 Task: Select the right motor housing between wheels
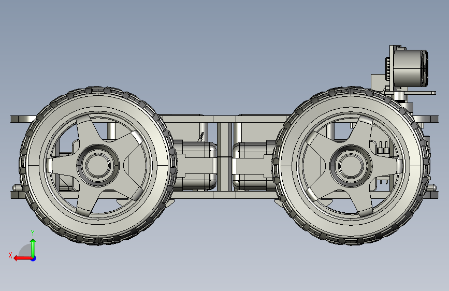point(253,166)
